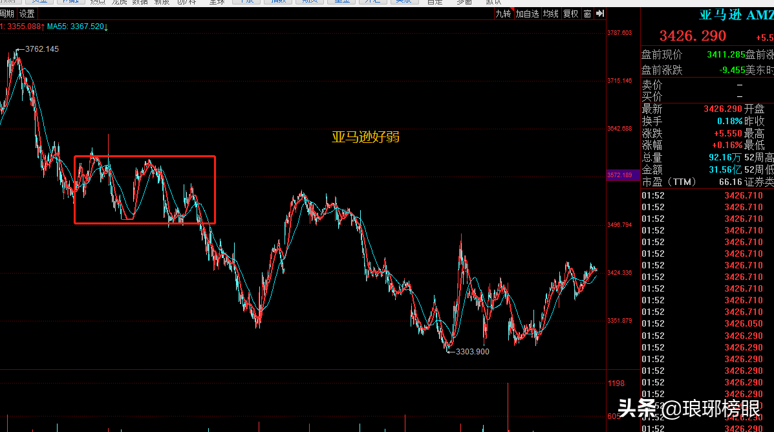Image resolution: width=774 pixels, height=432 pixels.
Task: Select the MA55: 3367.520 indicator label
Action: click(x=78, y=26)
